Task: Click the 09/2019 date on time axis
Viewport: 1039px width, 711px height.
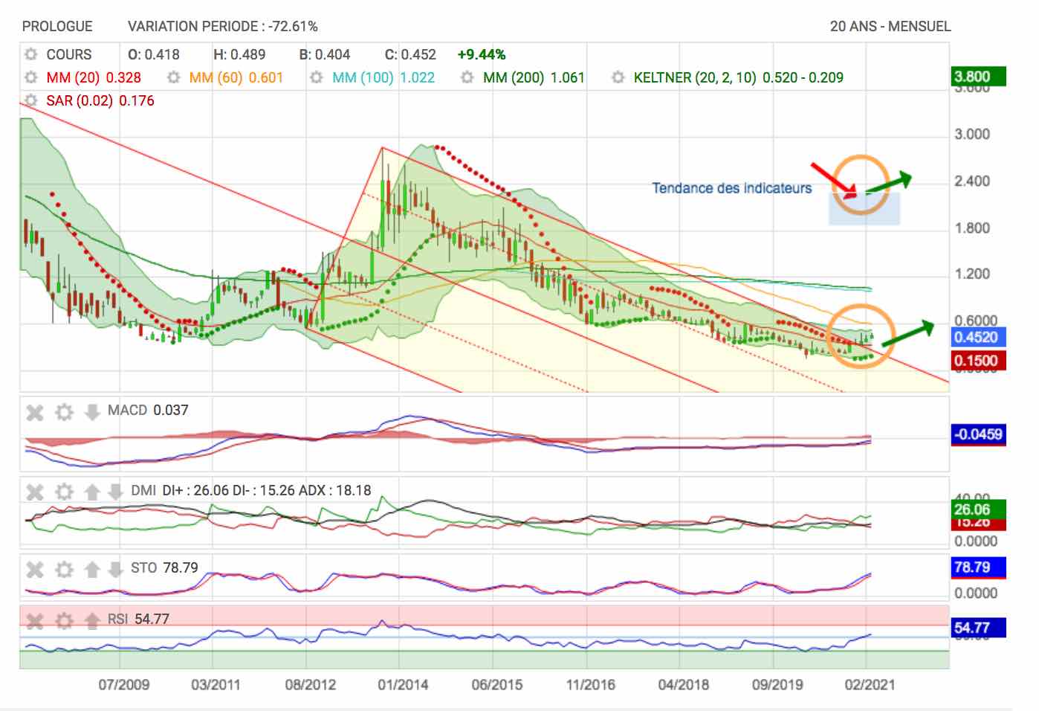Action: (777, 684)
